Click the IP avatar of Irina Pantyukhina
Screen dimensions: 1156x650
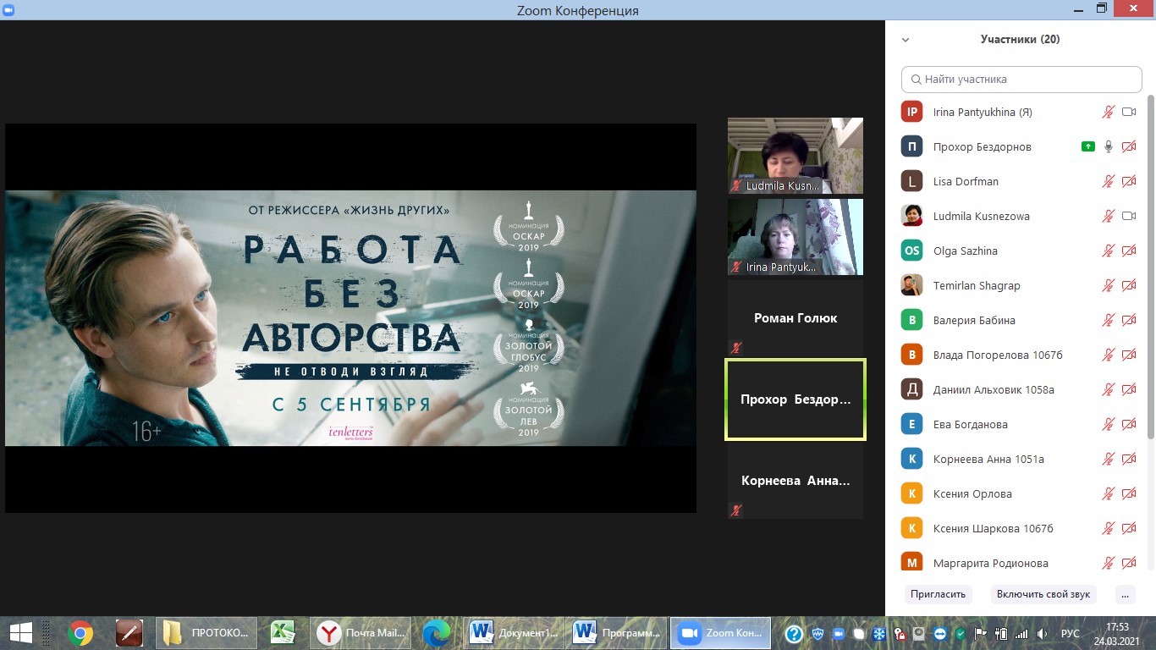pyautogui.click(x=911, y=112)
